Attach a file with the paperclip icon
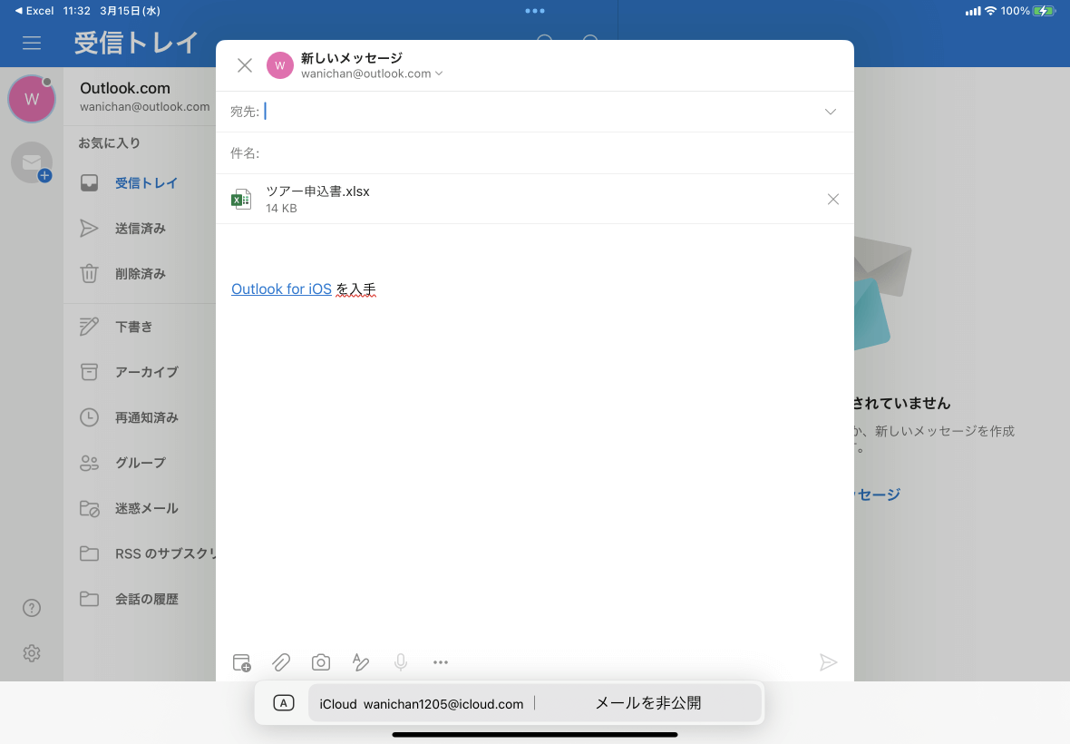The image size is (1070, 744). (x=281, y=662)
